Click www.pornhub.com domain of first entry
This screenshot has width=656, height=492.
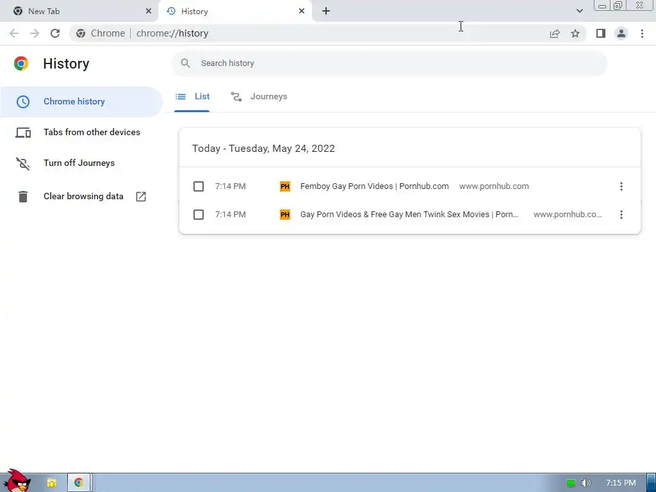(x=494, y=186)
